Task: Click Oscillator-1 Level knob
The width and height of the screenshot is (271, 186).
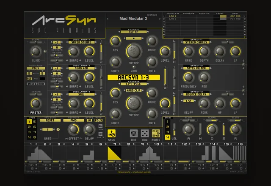Action: (x=89, y=51)
